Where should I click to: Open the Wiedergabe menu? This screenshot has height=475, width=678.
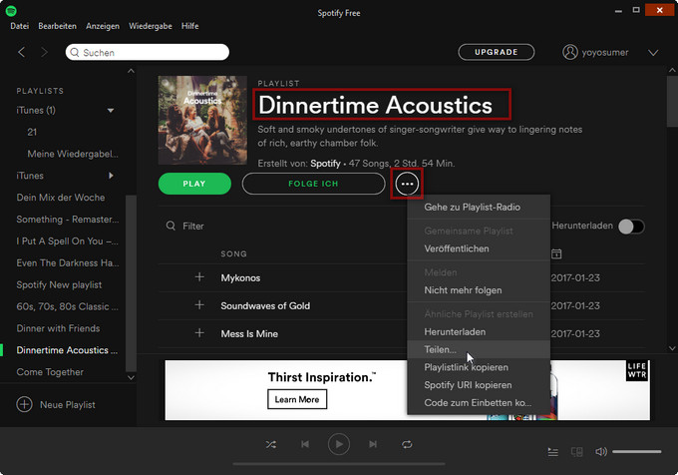pyautogui.click(x=150, y=26)
